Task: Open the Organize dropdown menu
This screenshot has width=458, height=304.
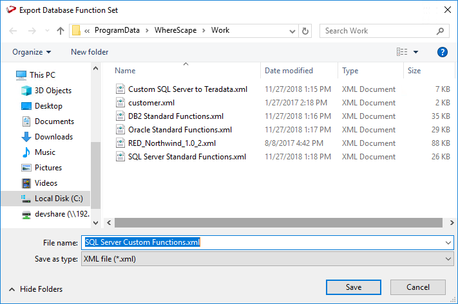Action: [x=32, y=52]
